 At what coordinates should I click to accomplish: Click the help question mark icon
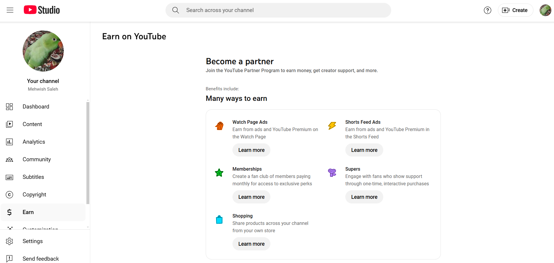point(487,10)
